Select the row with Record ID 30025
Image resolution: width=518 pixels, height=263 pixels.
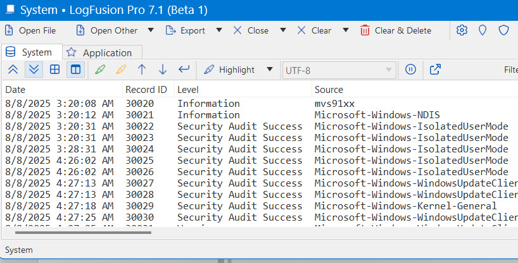(260, 161)
